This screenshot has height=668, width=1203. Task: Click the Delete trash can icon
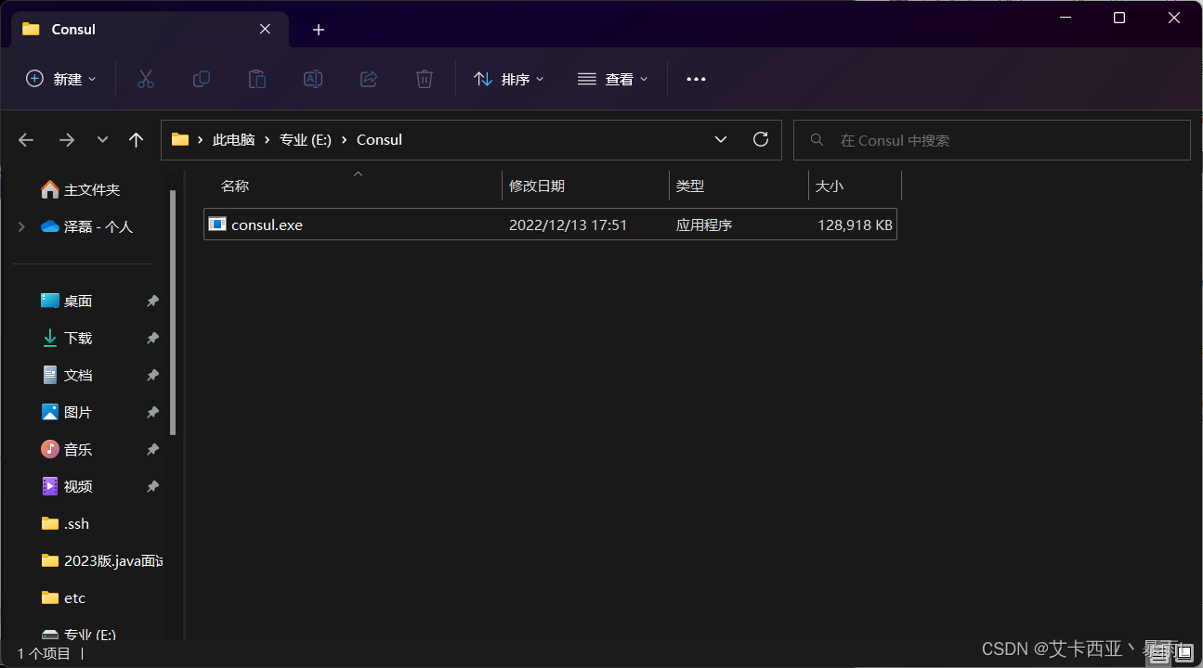click(x=425, y=79)
